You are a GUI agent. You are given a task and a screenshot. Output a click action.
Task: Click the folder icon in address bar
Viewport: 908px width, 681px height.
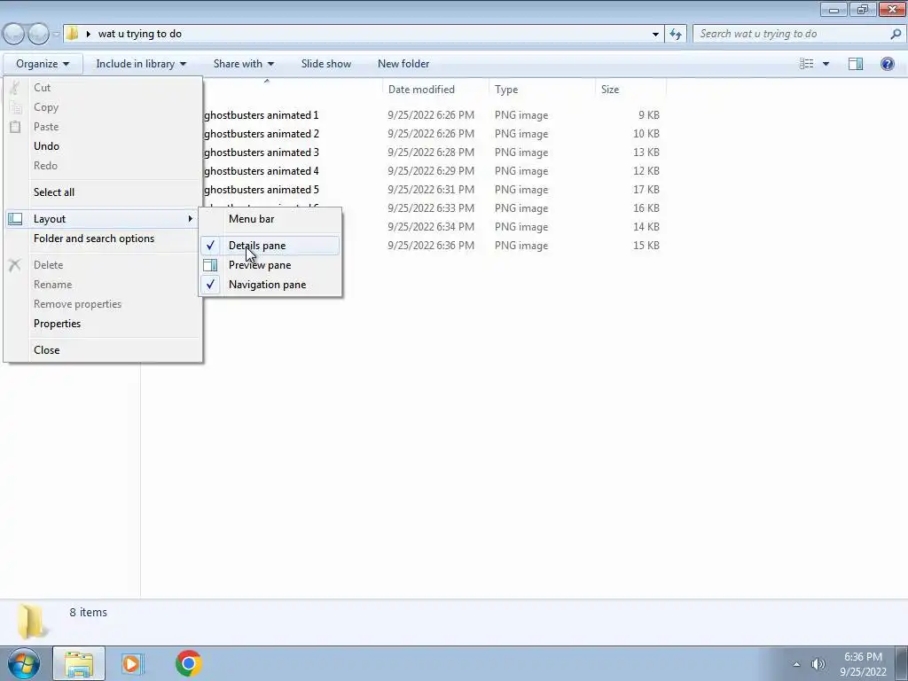point(72,34)
